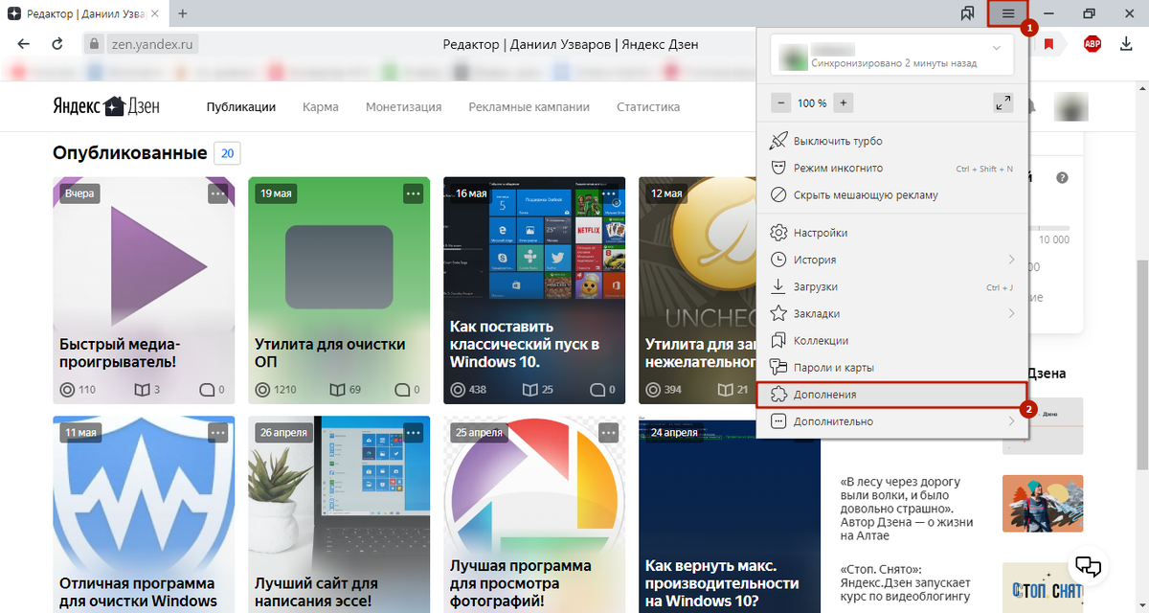This screenshot has width=1149, height=613.
Task: Expand Закладки submenu arrow
Action: click(1011, 313)
